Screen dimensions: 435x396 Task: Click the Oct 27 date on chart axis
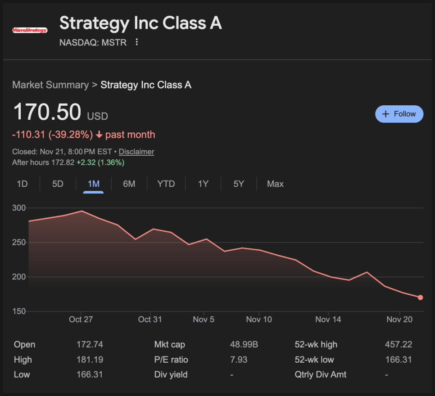pos(81,319)
